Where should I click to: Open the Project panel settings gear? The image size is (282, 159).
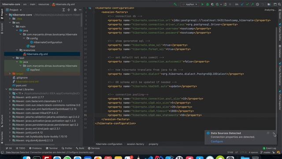[x=75, y=10]
